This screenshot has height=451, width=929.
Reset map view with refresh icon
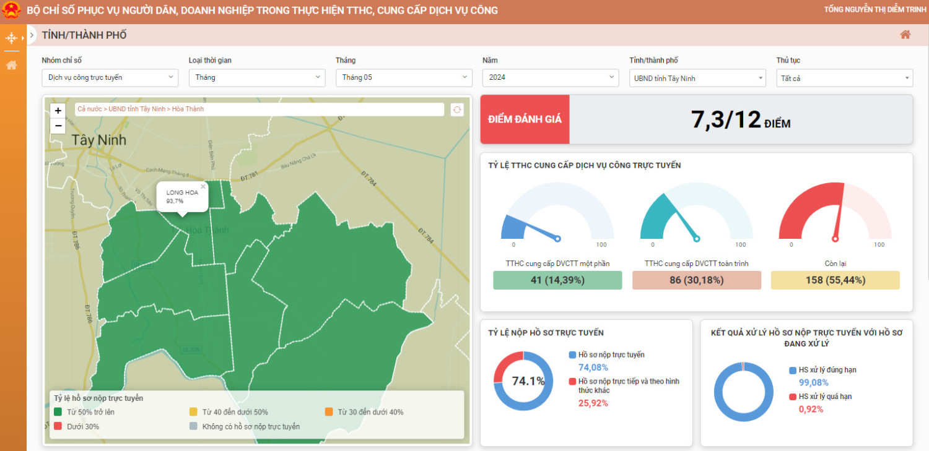tap(457, 110)
